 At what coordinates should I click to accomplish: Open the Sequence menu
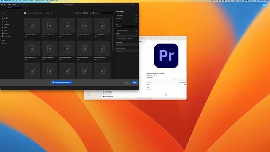click(x=25, y=1)
